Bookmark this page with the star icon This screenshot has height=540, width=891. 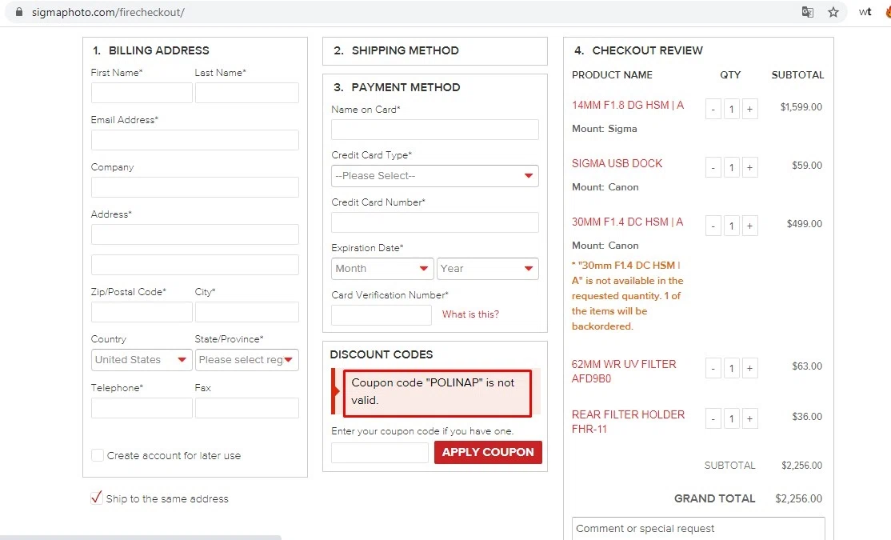pyautogui.click(x=833, y=12)
